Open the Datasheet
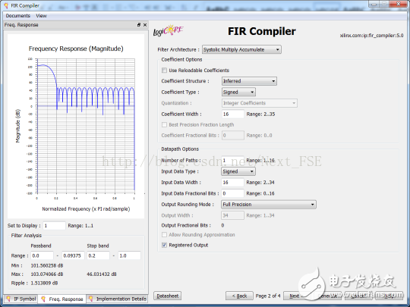 click(x=167, y=296)
